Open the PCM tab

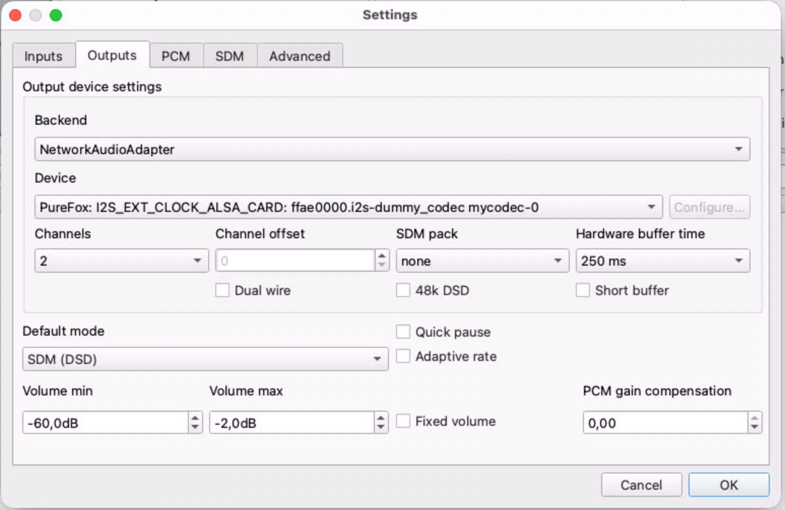pyautogui.click(x=176, y=56)
